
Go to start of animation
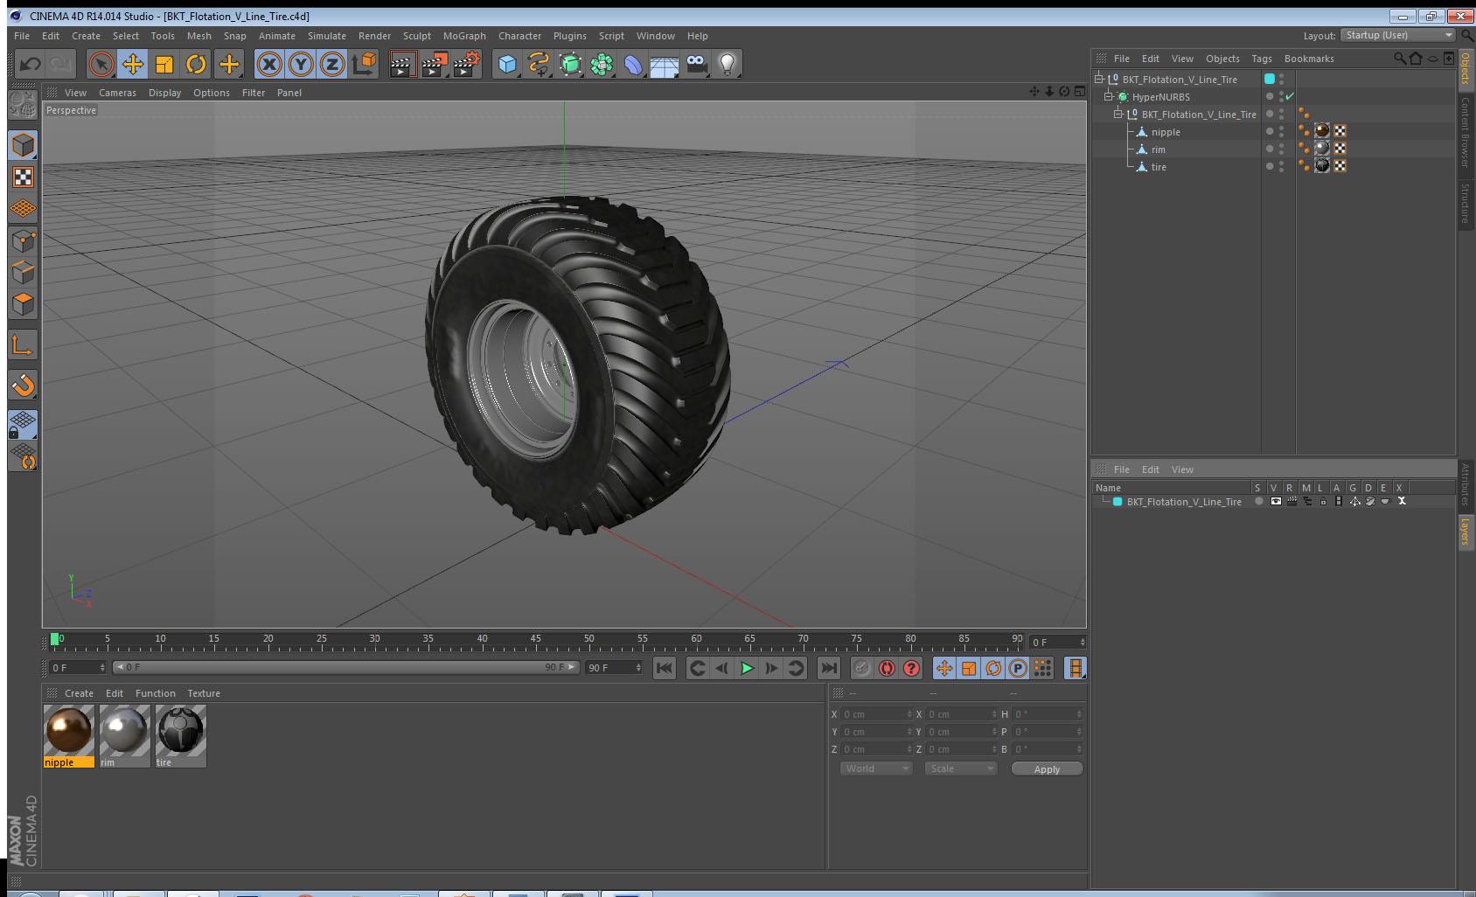[x=665, y=668]
